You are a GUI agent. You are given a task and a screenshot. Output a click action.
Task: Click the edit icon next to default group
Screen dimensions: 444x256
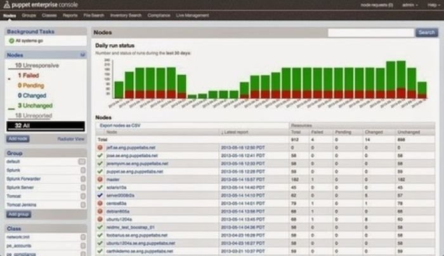click(82, 162)
